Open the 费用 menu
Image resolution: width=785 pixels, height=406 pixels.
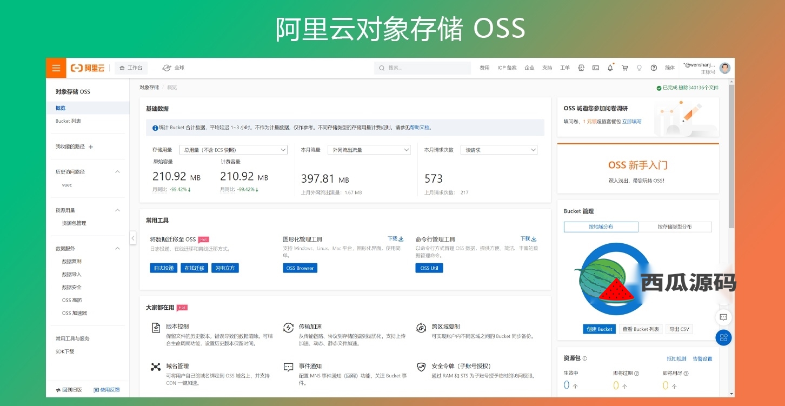[484, 68]
